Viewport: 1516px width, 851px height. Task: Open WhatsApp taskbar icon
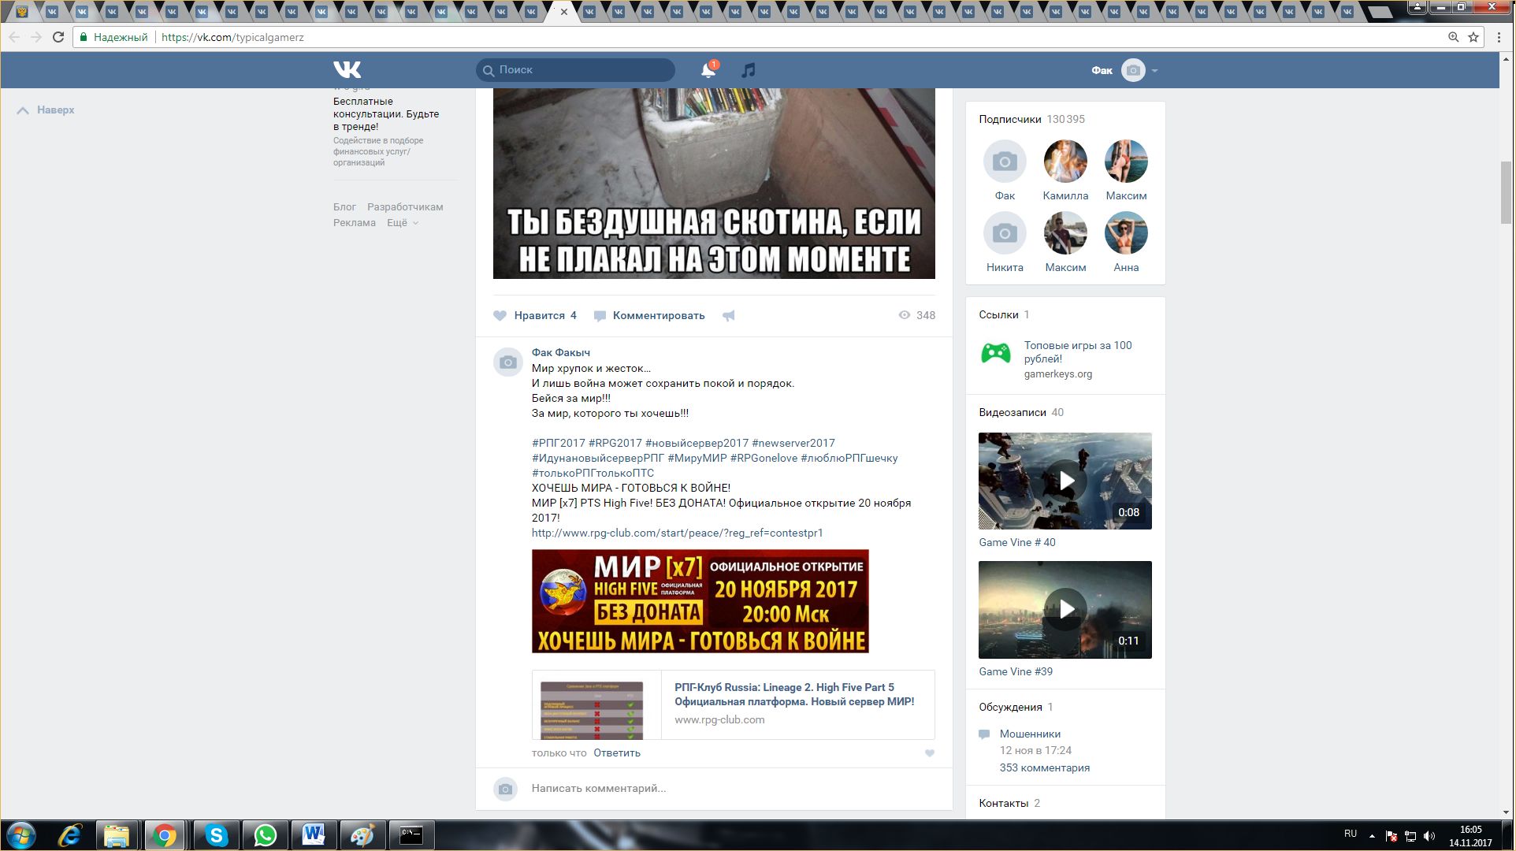click(x=266, y=835)
